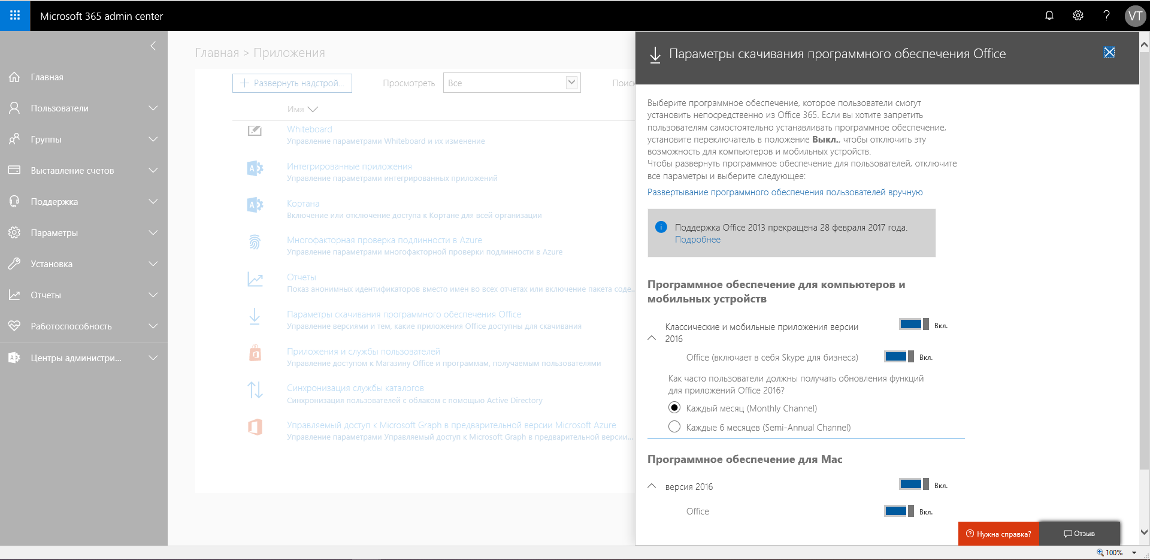Expand the Пользователи menu chevron
This screenshot has height=560, width=1150.
(x=153, y=108)
